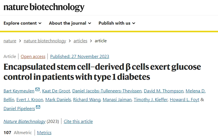Click the email icon beside Bart Keymeulen
218x140 pixels.
[38, 90]
